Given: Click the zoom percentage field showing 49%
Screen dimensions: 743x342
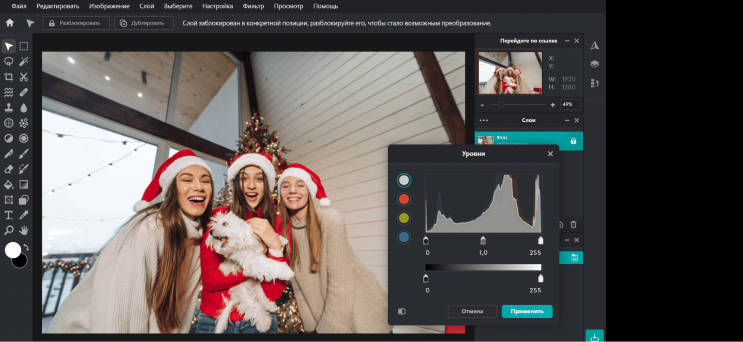Looking at the screenshot, I should tap(570, 105).
